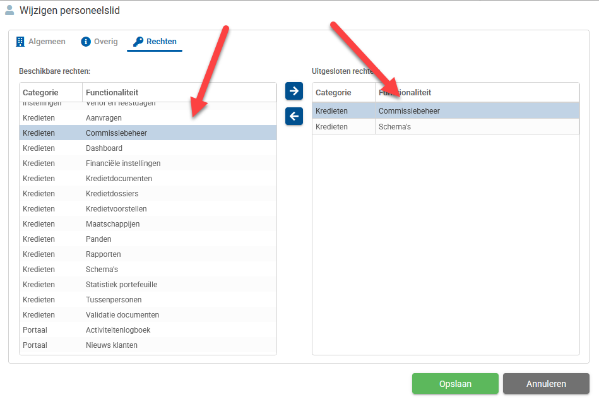This screenshot has height=404, width=599.
Task: Click Schema's in the excluded rights list
Action: pyautogui.click(x=394, y=127)
